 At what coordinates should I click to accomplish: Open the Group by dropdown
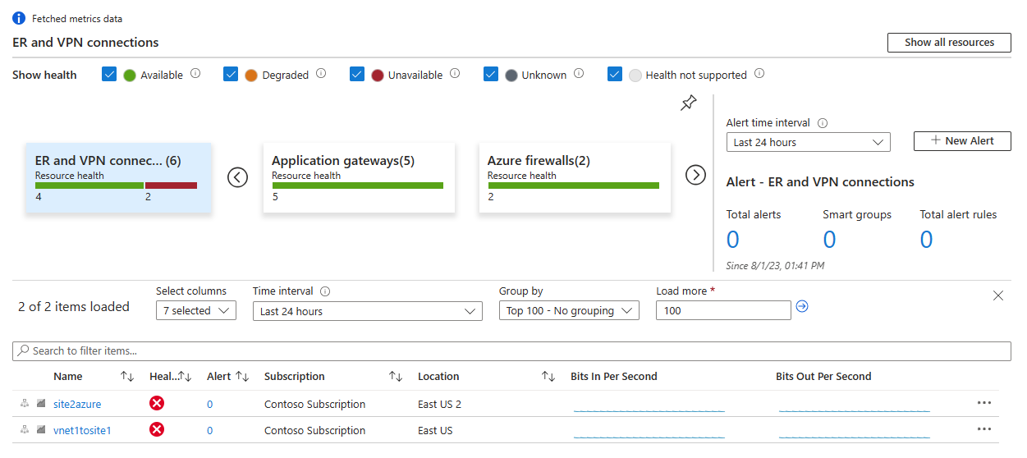[x=568, y=310]
